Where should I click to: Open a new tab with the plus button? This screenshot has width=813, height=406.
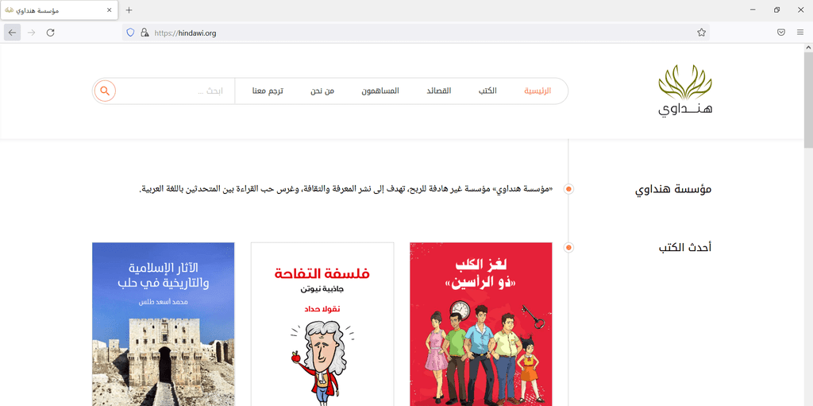coord(129,10)
